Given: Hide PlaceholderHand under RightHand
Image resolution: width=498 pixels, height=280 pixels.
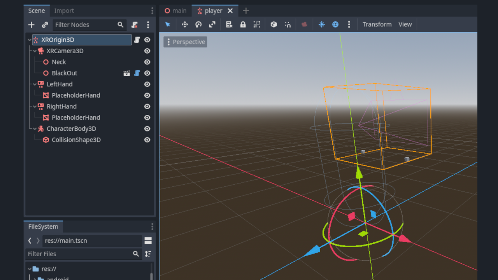Looking at the screenshot, I should pos(147,117).
